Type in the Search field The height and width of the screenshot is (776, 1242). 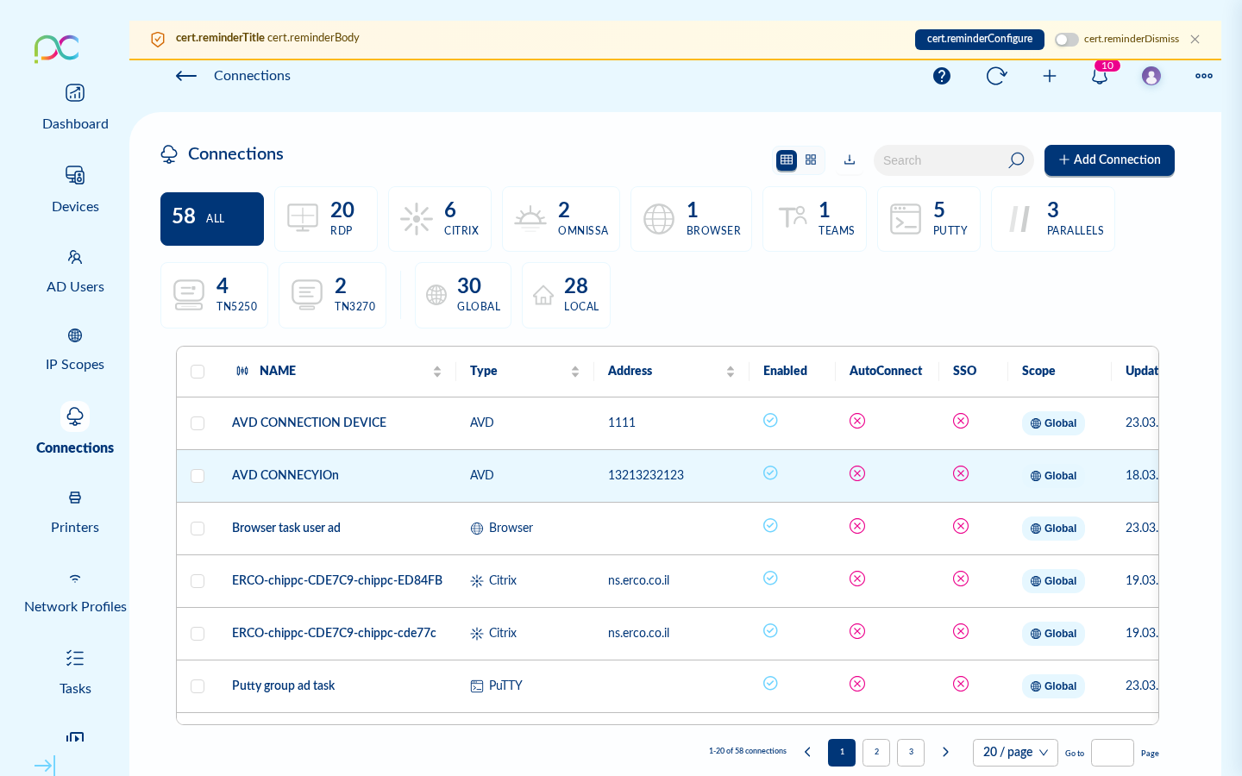(x=940, y=160)
